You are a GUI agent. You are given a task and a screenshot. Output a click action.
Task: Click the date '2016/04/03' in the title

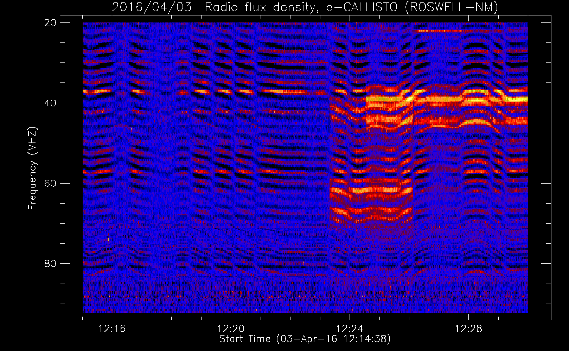(152, 7)
